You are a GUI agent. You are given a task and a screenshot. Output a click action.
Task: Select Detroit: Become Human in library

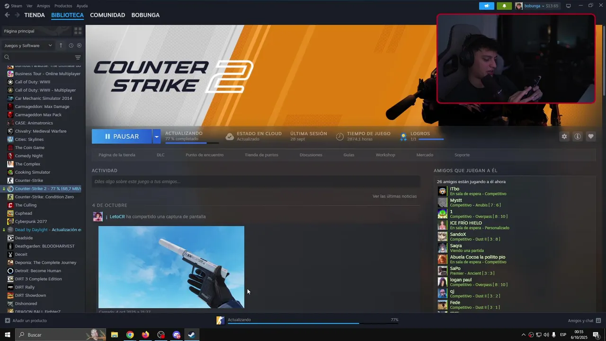pyautogui.click(x=38, y=271)
